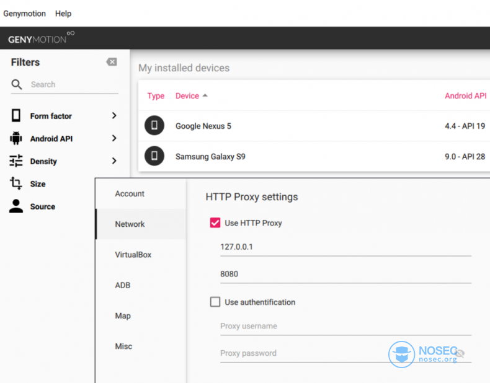Enable the Use authentification checkbox
This screenshot has width=490, height=383.
[215, 302]
